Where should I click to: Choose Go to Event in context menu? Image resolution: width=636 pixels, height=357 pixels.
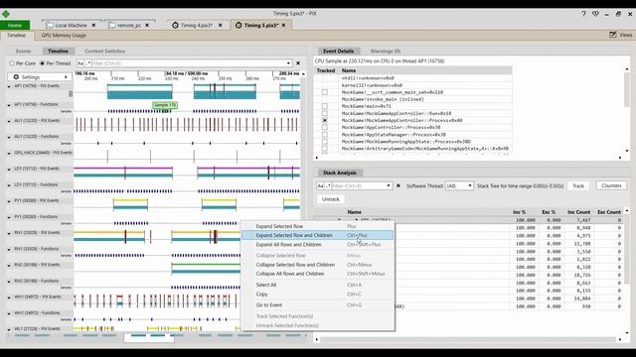click(317, 305)
